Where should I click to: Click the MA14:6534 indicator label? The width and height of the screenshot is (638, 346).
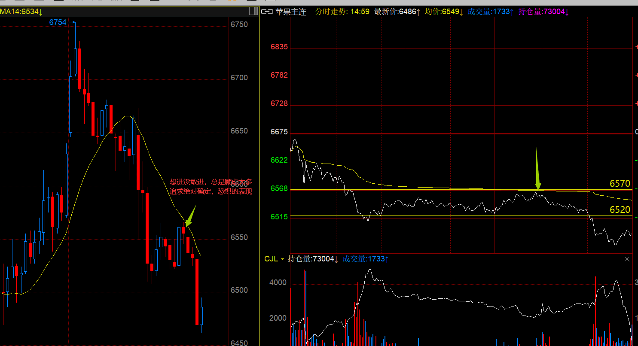point(21,12)
